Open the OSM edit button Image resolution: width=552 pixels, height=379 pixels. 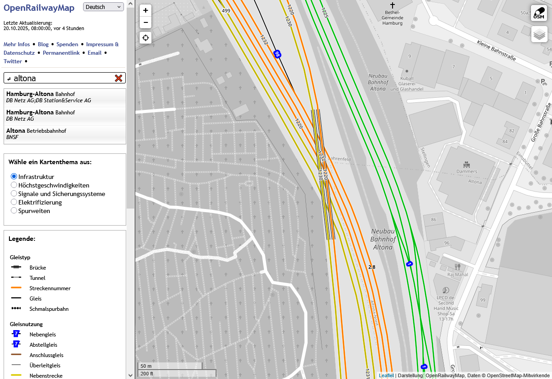click(539, 13)
